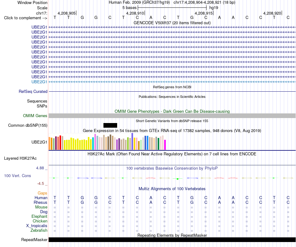This screenshot has width=296, height=247.
Task: Click the -4.5 PhyloP lower scale value
Action: pyautogui.click(x=41, y=183)
